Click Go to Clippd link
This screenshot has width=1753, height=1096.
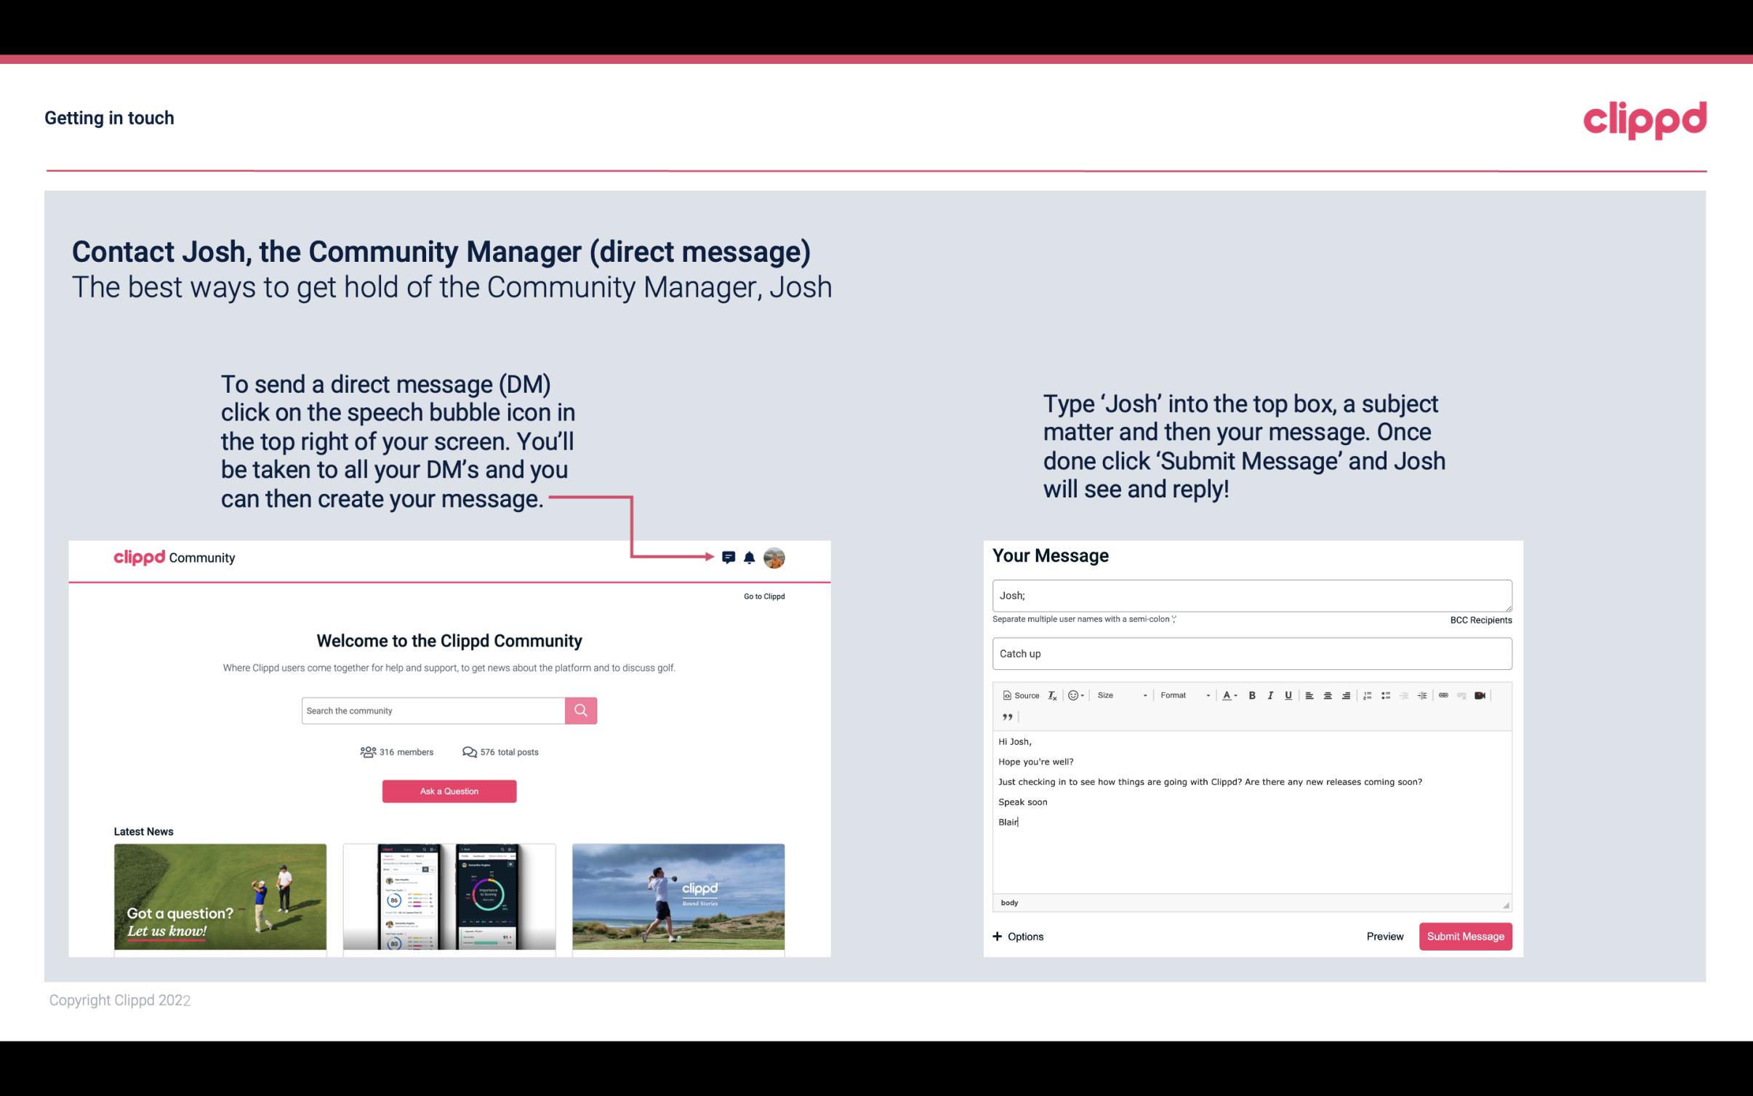[x=763, y=596]
